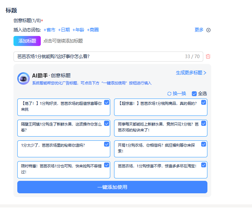Select the 同事每天都能吃上新鲜水果 card

160,128
